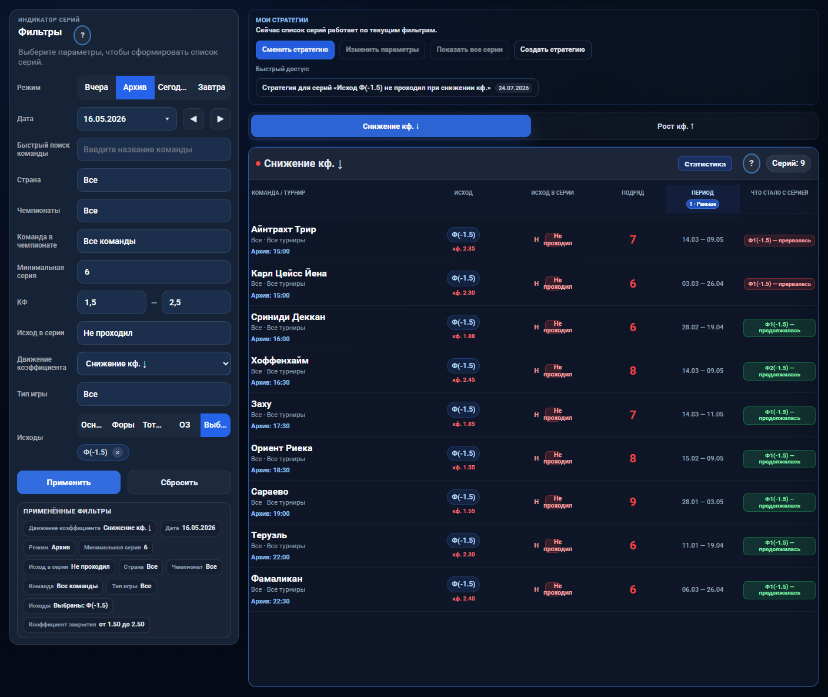Click Создать стратегию button
Viewport: 828px width, 697px height.
[553, 50]
